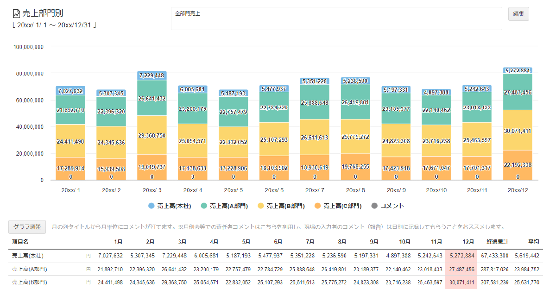Click the 29,368,750 yellow bar segment for March
The width and height of the screenshot is (556, 289).
point(152,135)
